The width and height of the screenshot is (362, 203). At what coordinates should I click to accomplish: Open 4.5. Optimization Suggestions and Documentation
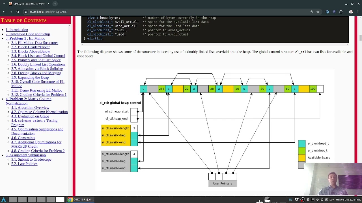tap(37, 131)
